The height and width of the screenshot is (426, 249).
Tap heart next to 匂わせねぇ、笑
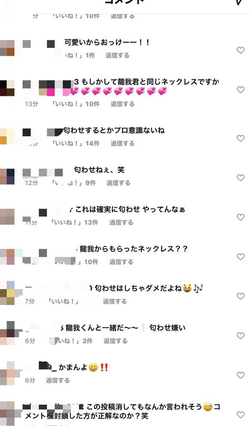click(241, 178)
